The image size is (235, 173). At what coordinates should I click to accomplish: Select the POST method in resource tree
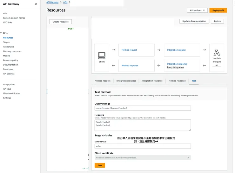pyautogui.click(x=71, y=29)
